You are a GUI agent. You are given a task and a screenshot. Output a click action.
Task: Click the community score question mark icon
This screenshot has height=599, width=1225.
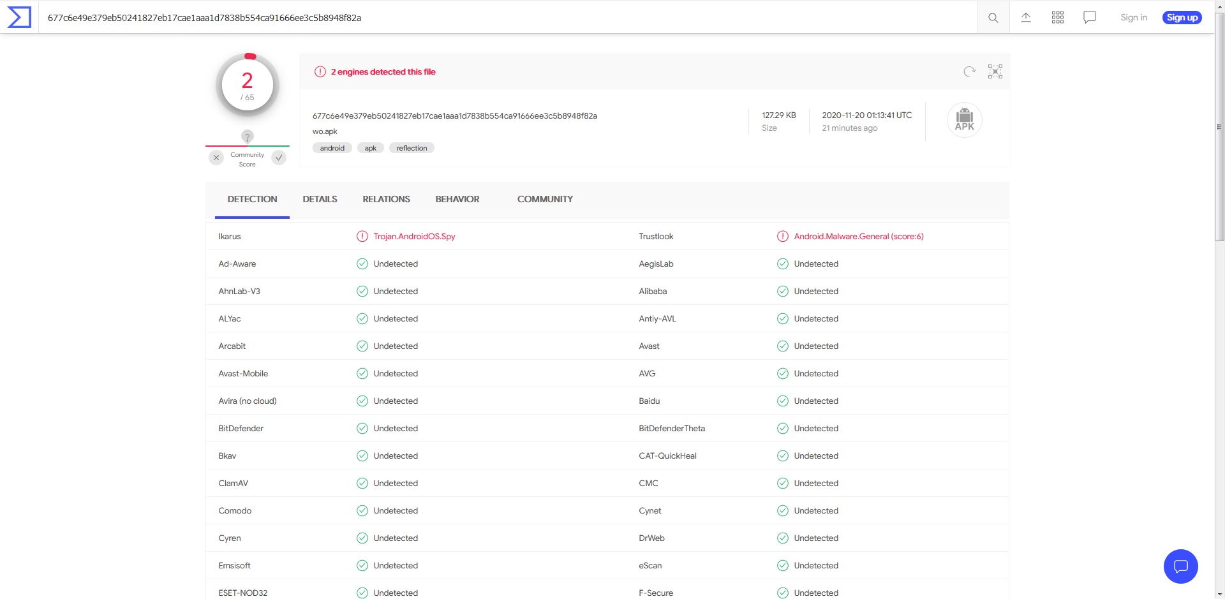pos(248,137)
